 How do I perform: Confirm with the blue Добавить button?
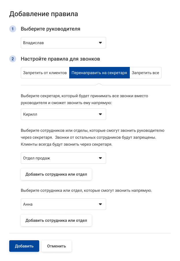click(24, 246)
